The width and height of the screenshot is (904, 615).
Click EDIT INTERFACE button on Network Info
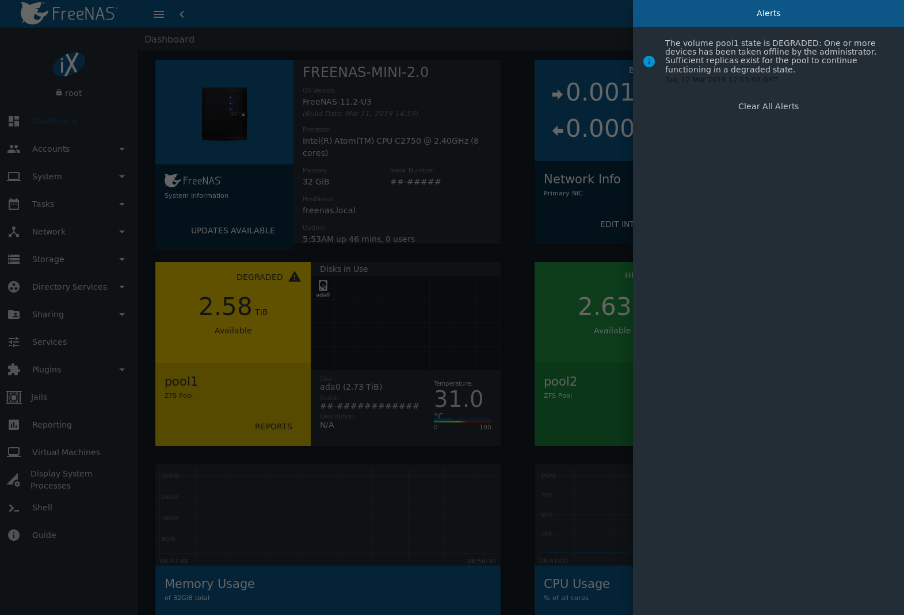pos(616,224)
